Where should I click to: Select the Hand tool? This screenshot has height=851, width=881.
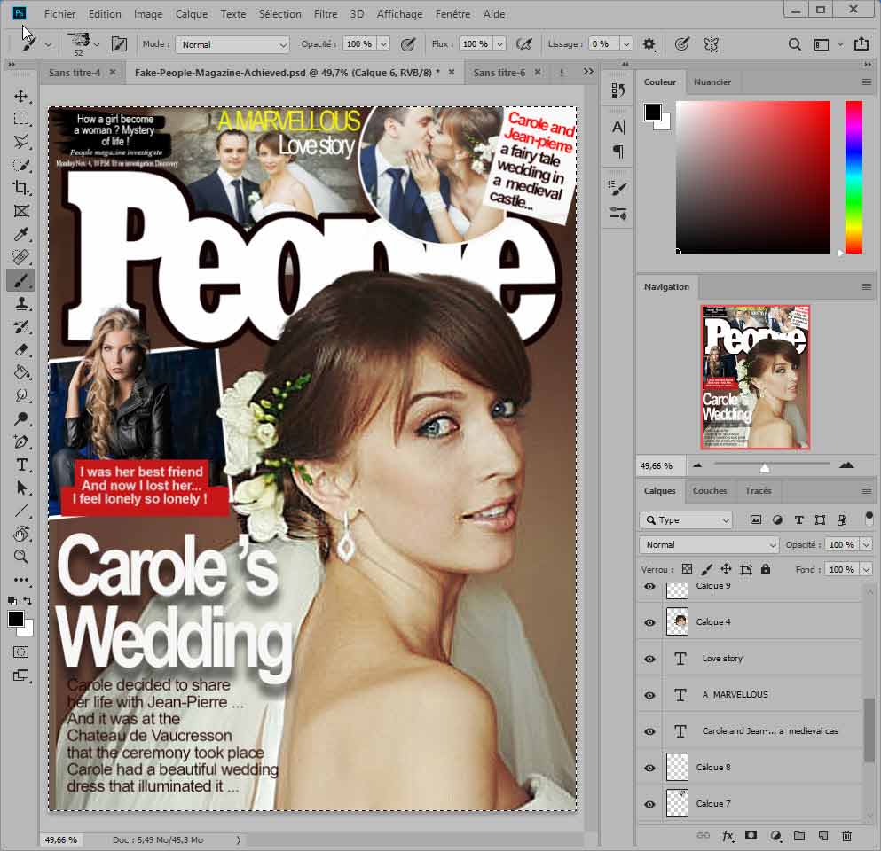click(x=21, y=534)
